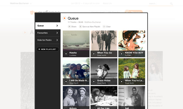The image size is (183, 109).
Task: Click the PUPSKI artist name
Action: pyautogui.click(x=128, y=55)
